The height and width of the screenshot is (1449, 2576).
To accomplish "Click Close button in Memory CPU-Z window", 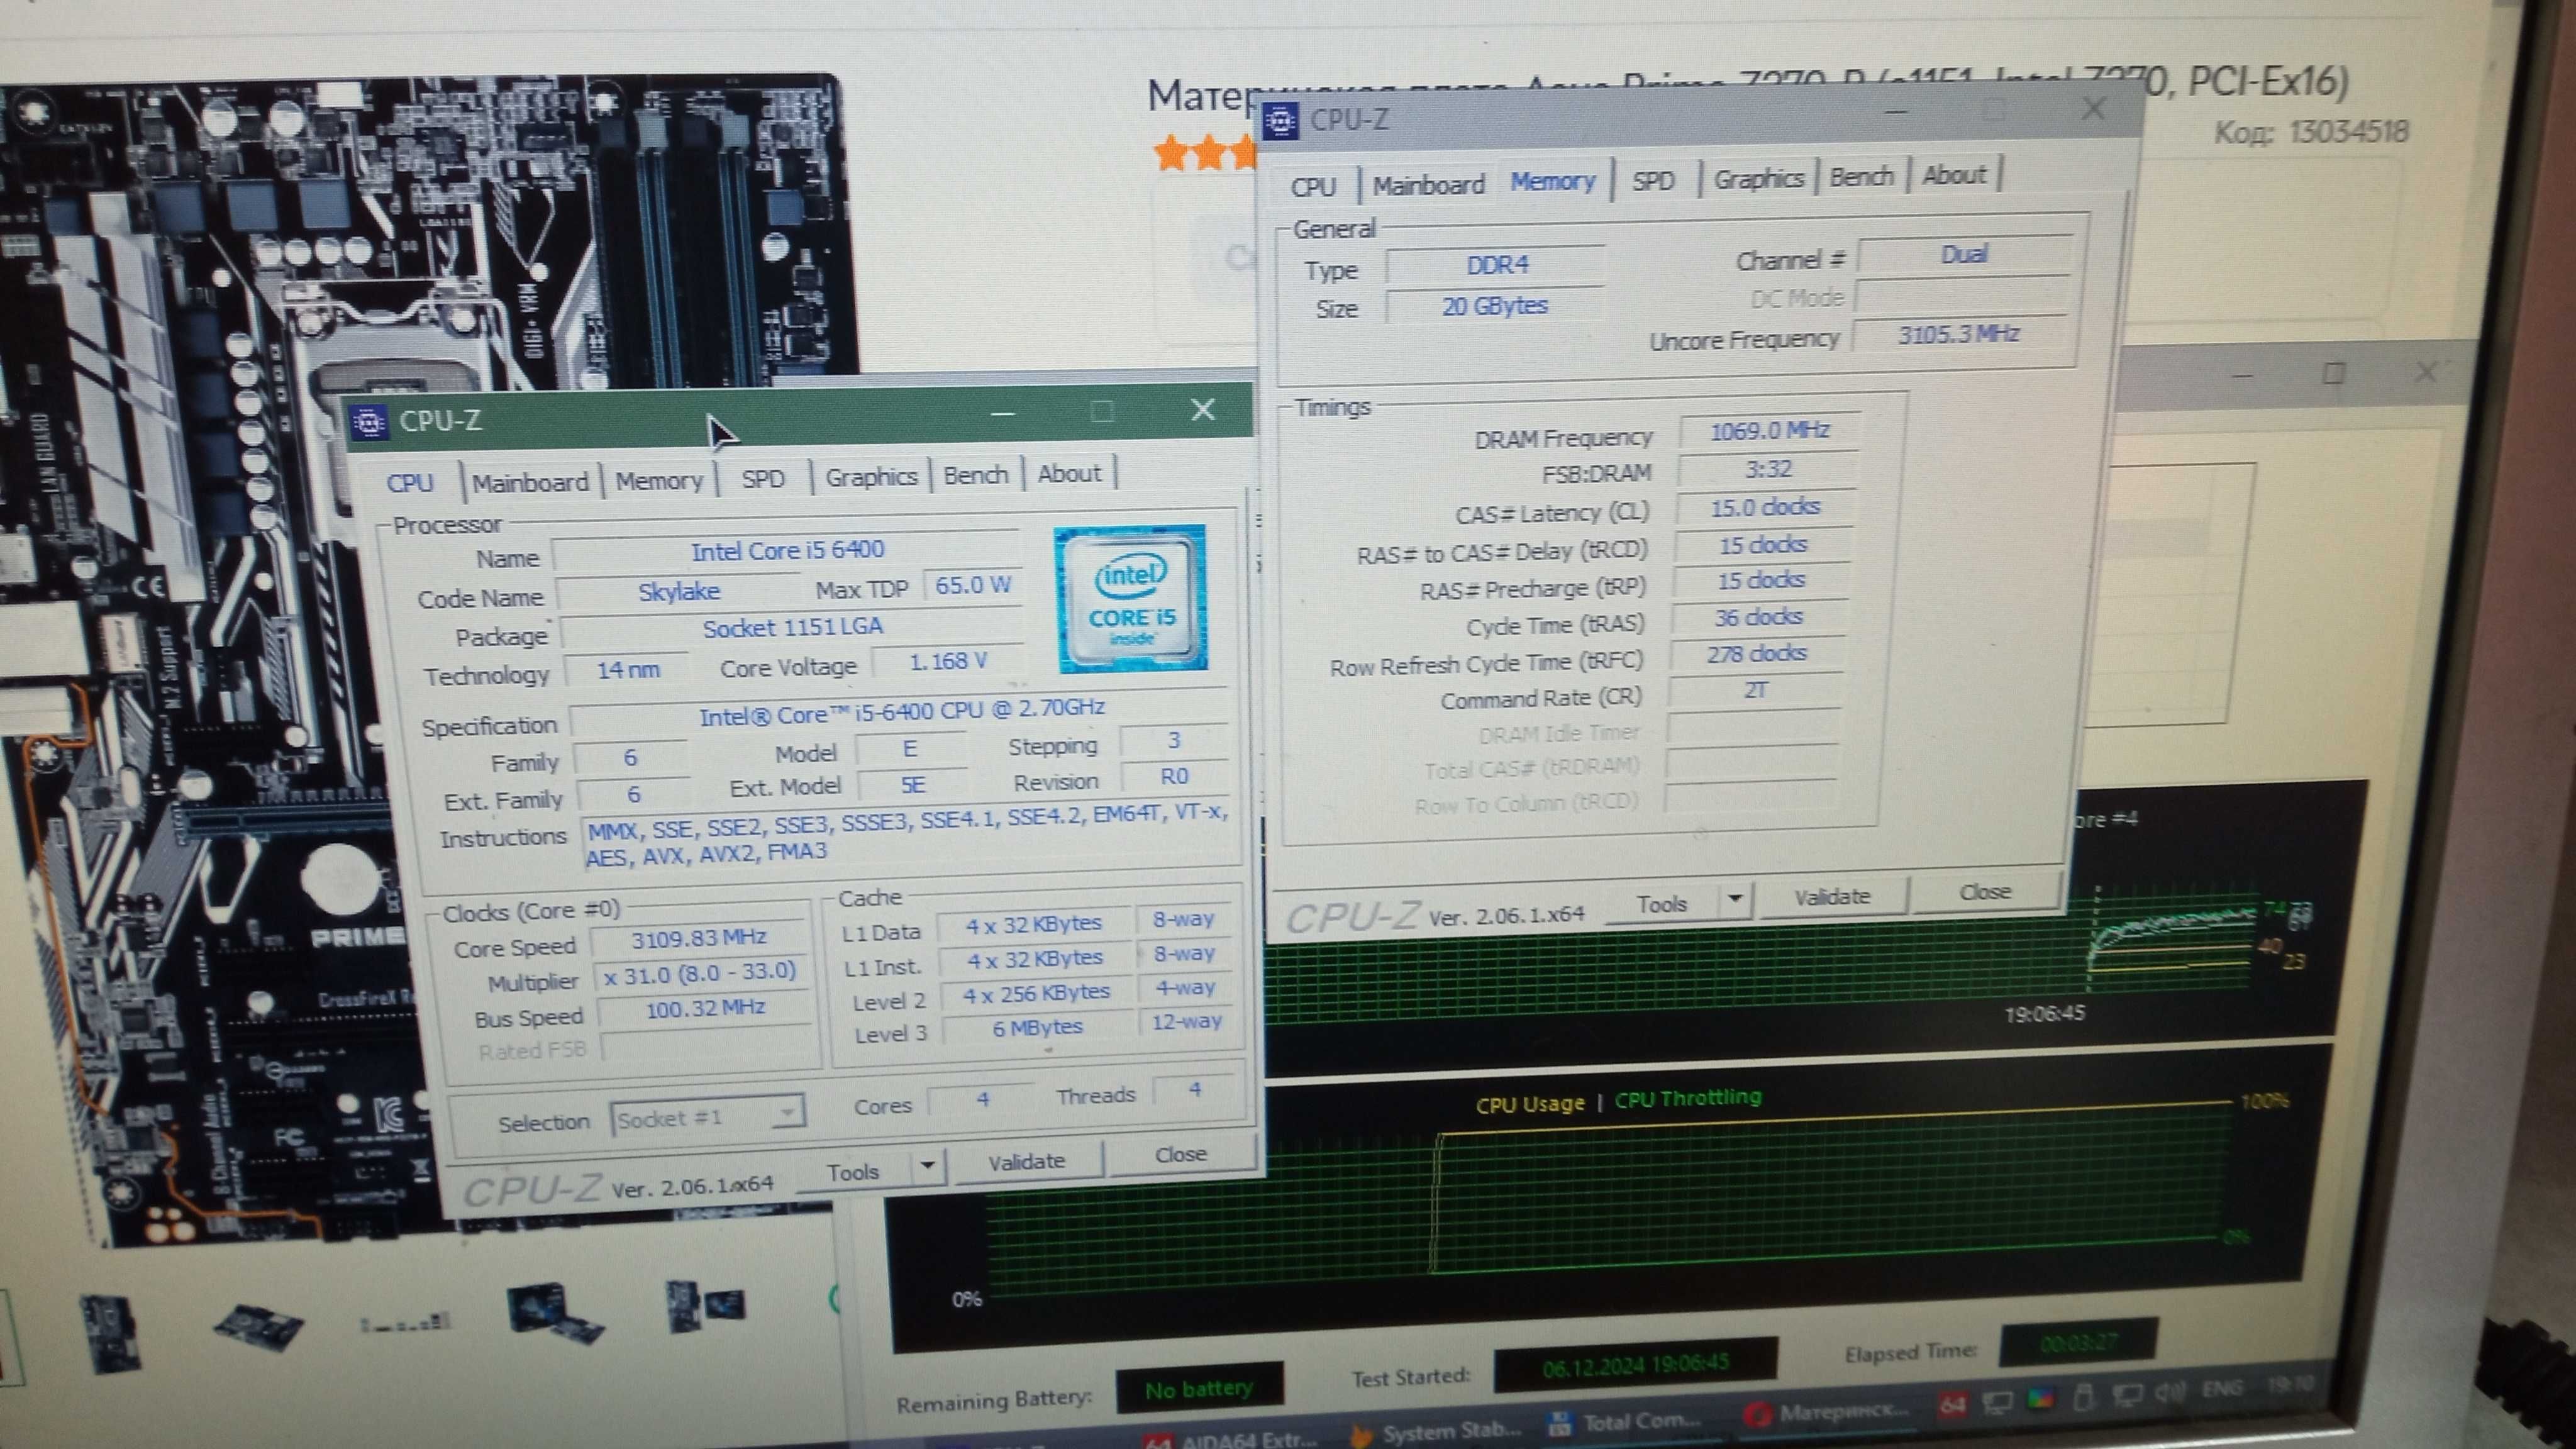I will 1985,891.
